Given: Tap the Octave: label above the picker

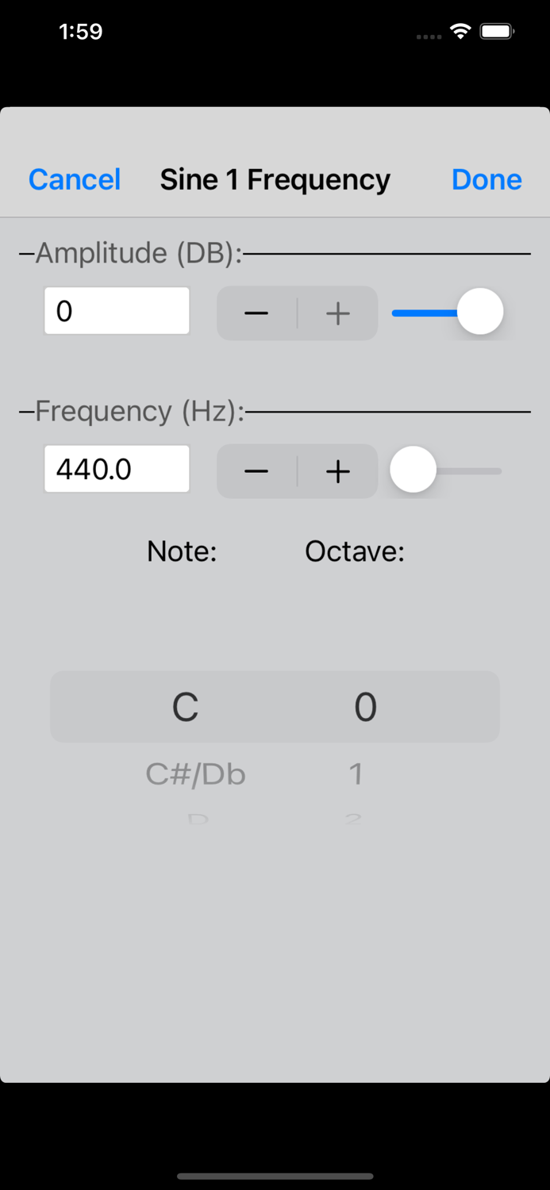Looking at the screenshot, I should [x=355, y=551].
